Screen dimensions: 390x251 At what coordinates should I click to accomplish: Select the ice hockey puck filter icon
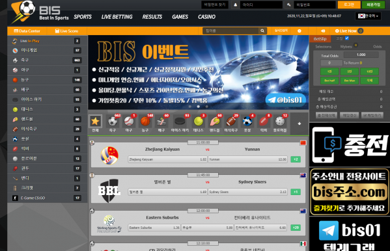pos(180,122)
